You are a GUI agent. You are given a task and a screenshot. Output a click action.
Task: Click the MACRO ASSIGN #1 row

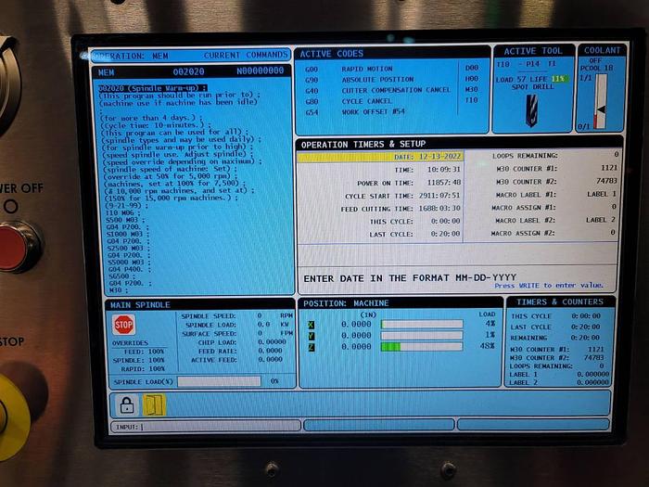(x=554, y=207)
